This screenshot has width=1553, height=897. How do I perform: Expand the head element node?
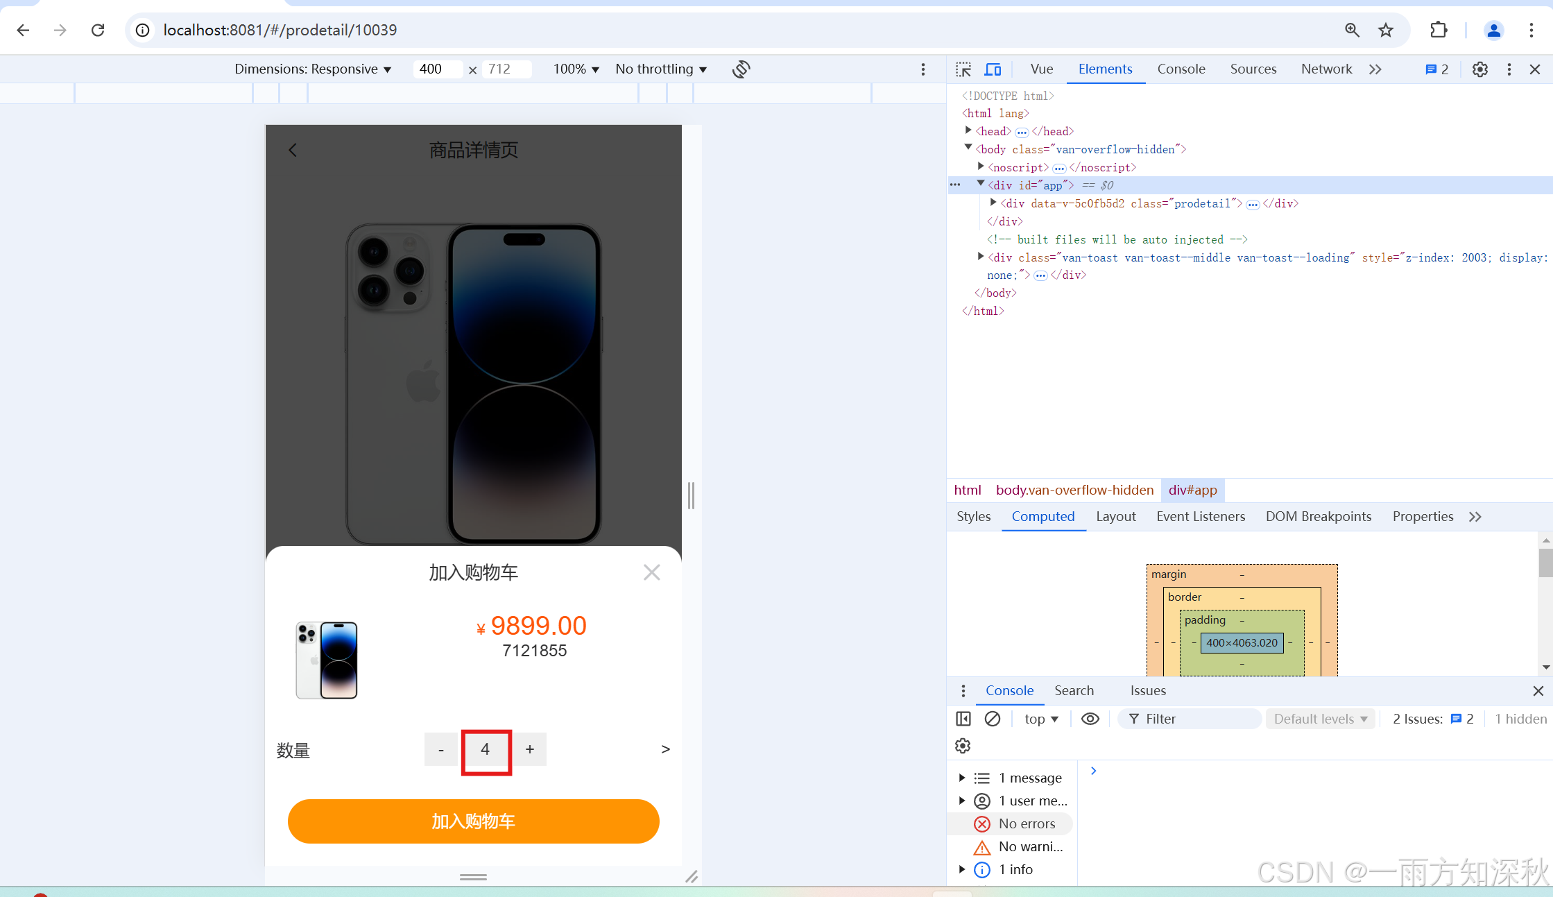(x=968, y=131)
